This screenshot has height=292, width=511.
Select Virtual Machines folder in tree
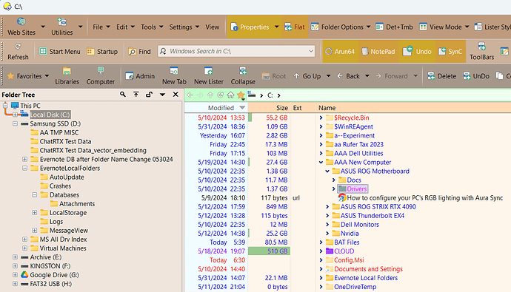63,248
